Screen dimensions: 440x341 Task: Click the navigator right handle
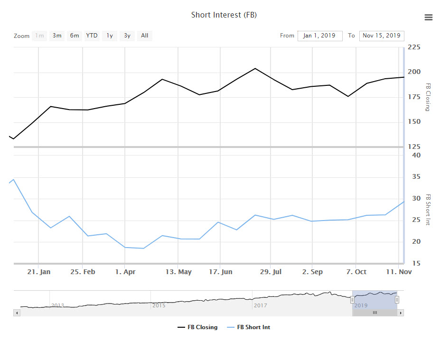point(397,300)
